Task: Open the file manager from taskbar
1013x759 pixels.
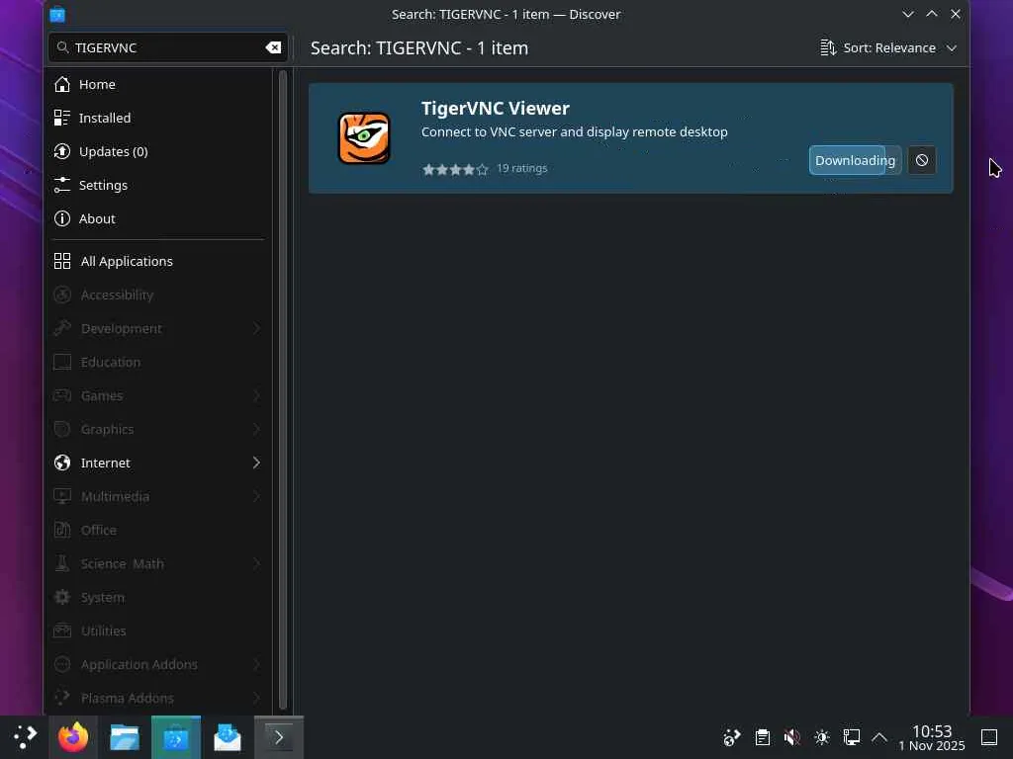Action: coord(125,737)
